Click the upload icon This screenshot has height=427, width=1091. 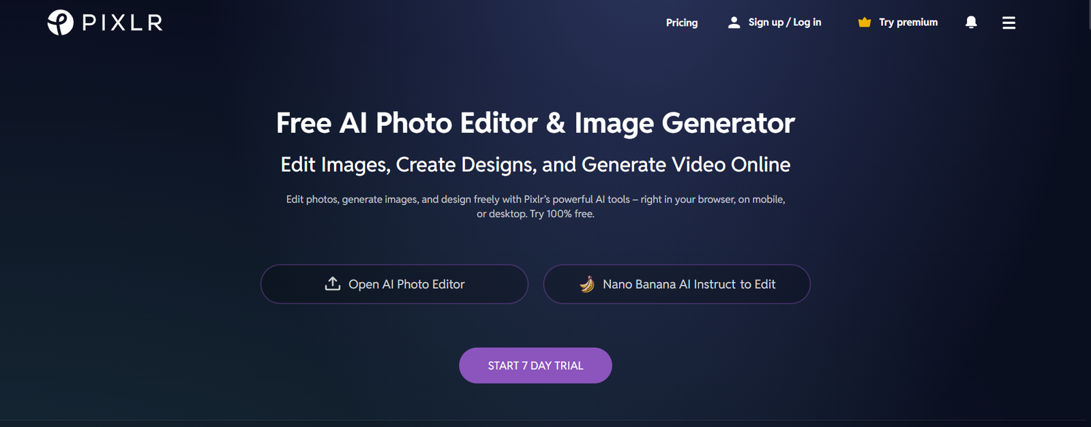tap(332, 283)
